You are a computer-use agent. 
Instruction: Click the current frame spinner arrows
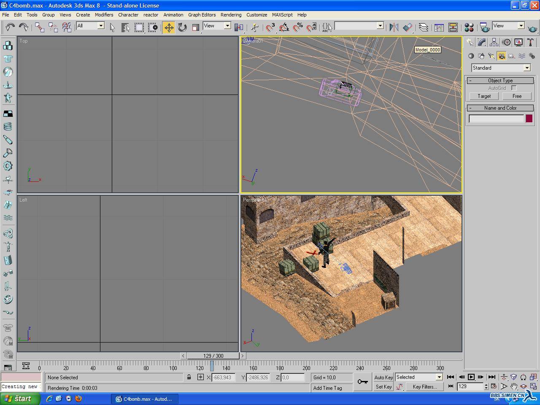point(486,386)
